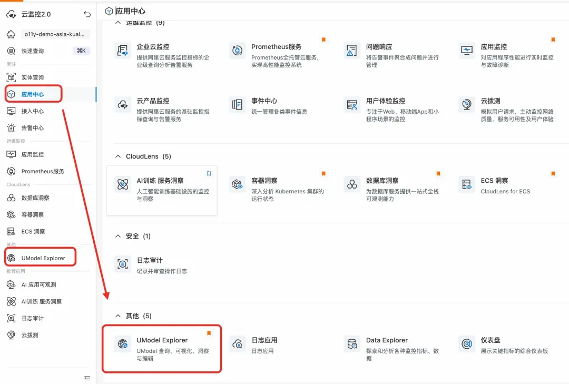Collapse the sidebar with bottom toggle icon
Viewport: 569px width, 384px height.
(x=87, y=378)
